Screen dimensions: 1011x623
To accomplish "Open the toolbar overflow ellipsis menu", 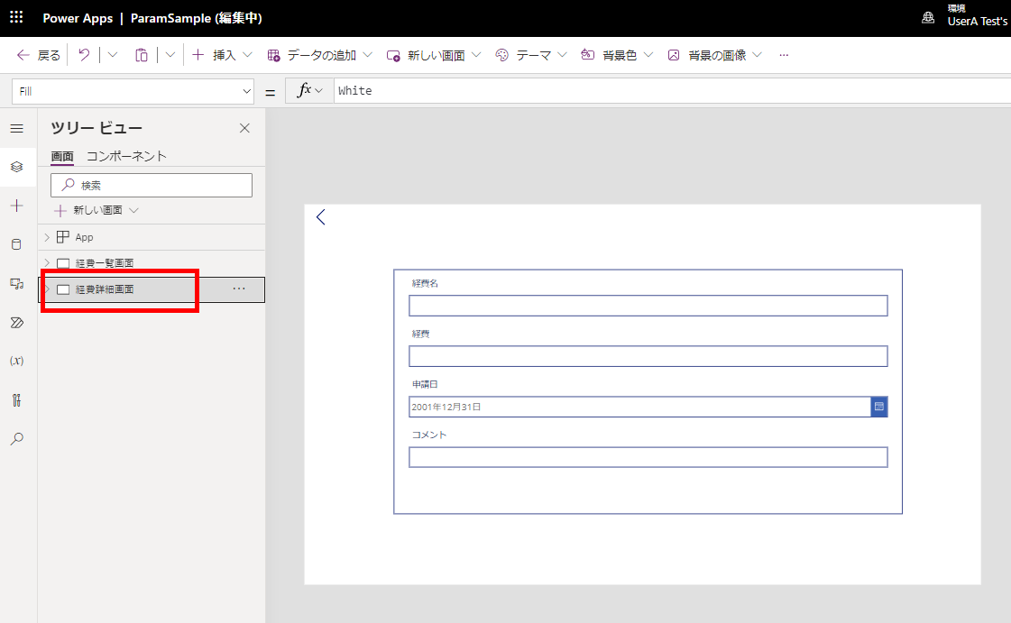I will (784, 55).
